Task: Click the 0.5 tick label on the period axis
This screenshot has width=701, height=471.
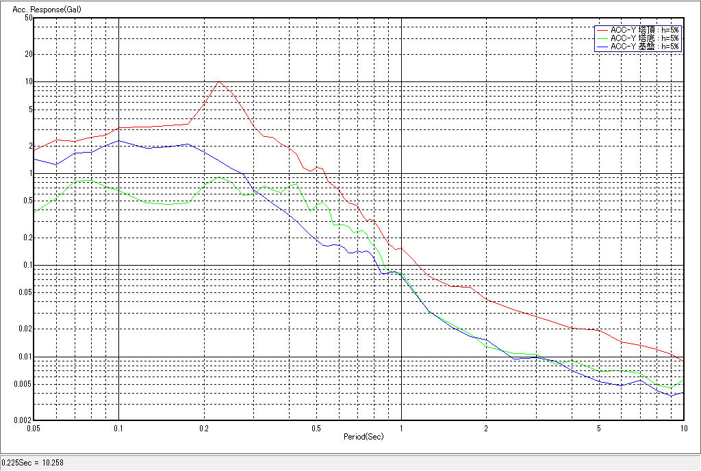Action: click(x=316, y=428)
